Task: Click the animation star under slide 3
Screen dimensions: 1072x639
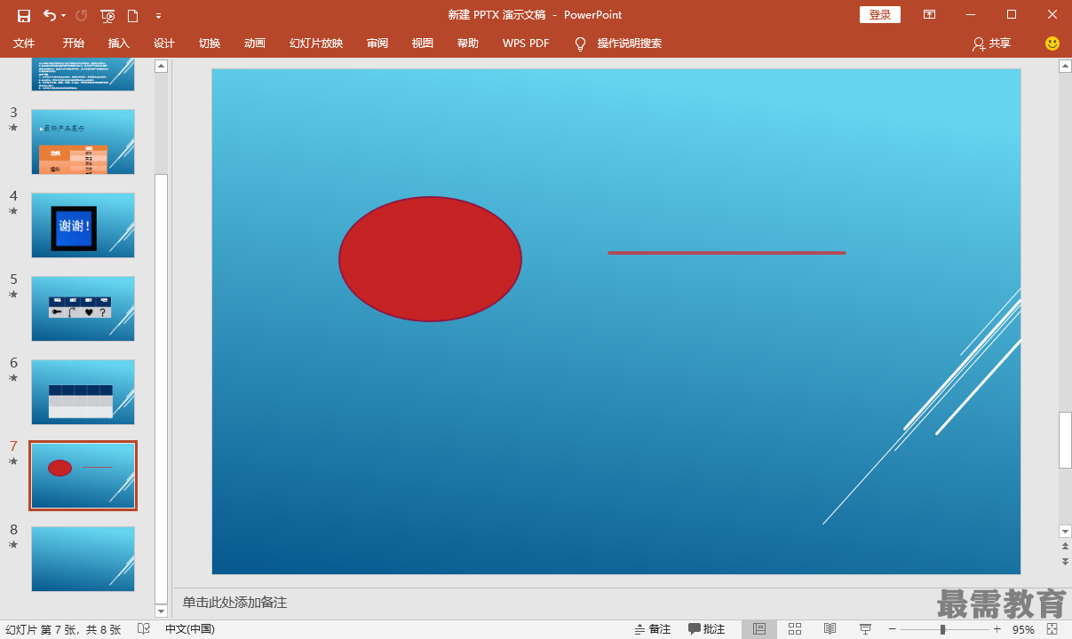Action: (13, 128)
